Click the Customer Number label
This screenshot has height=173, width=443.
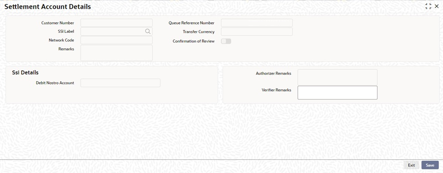click(x=58, y=23)
